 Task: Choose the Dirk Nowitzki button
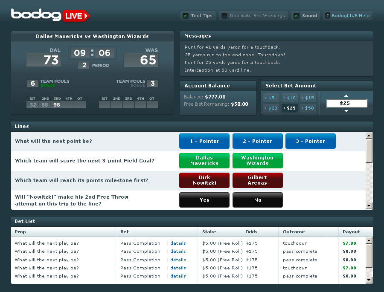204,180
